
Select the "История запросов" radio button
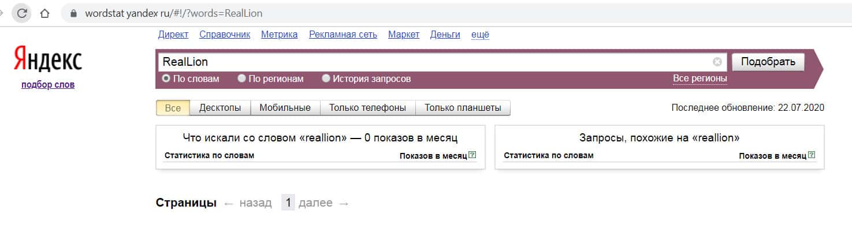[326, 78]
